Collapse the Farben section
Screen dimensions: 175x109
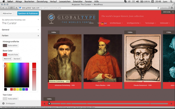[20, 36]
